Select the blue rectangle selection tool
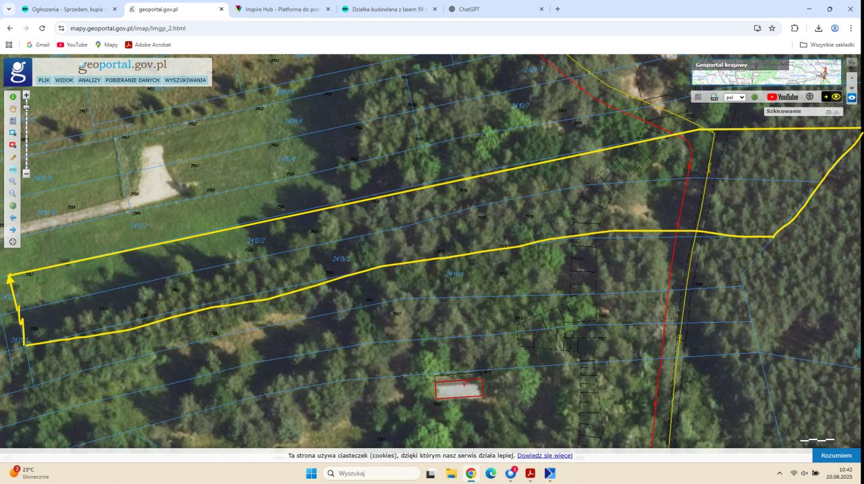The height and width of the screenshot is (484, 864). pyautogui.click(x=13, y=133)
